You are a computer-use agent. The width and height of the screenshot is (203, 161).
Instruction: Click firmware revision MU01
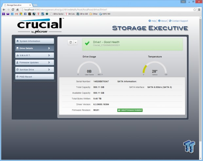click(96, 110)
